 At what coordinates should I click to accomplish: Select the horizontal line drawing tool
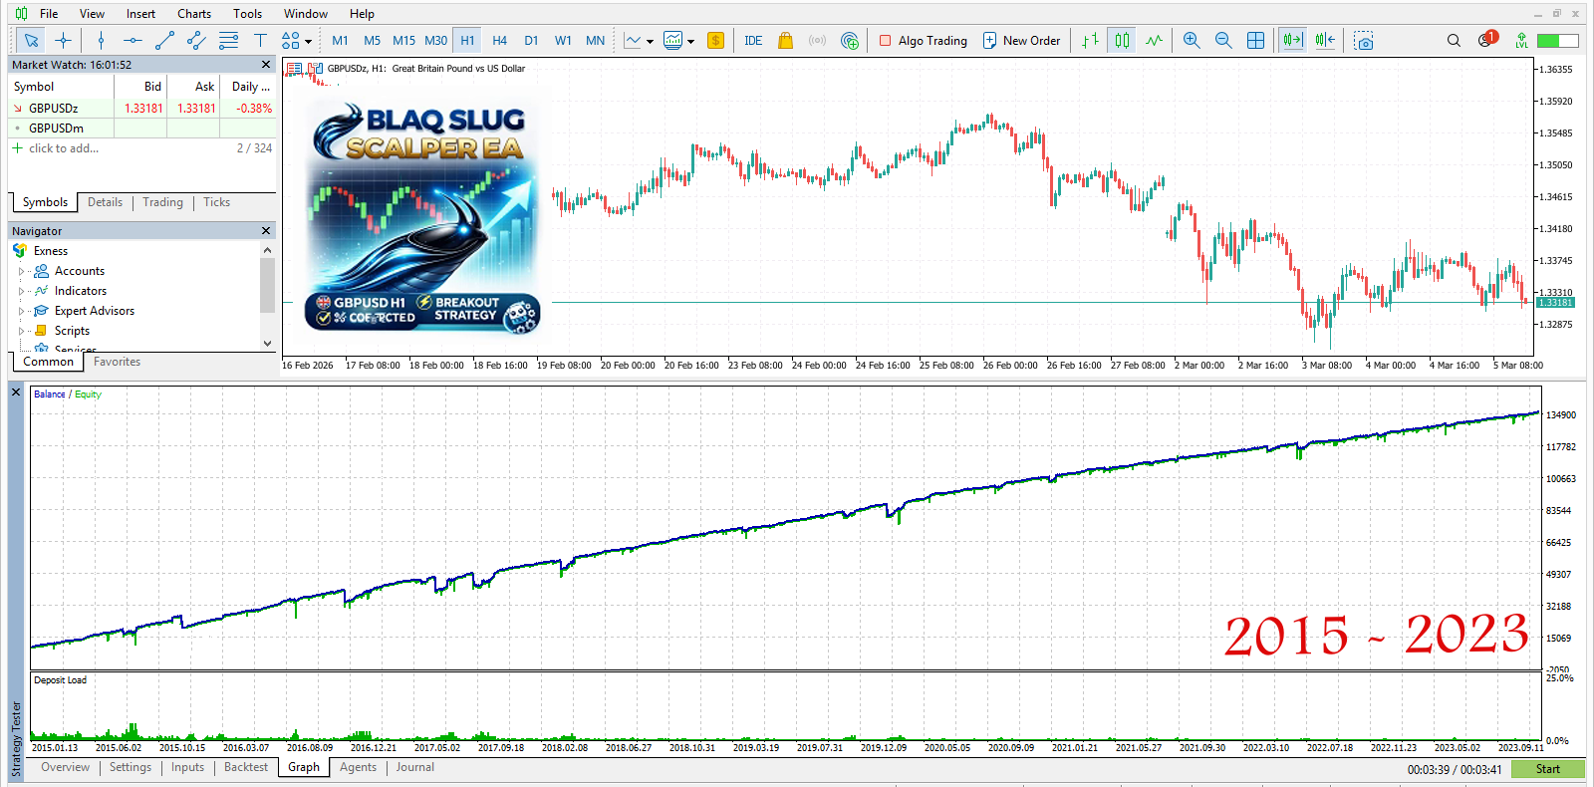click(133, 41)
